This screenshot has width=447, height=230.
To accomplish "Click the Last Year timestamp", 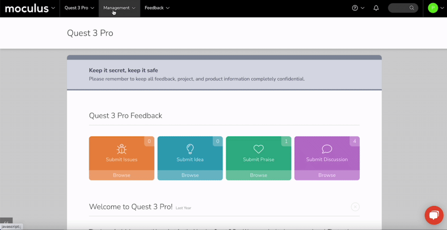I will click(183, 208).
